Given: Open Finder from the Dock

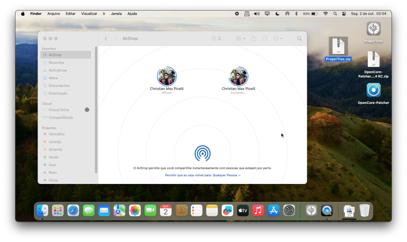Looking at the screenshot, I should (x=42, y=210).
